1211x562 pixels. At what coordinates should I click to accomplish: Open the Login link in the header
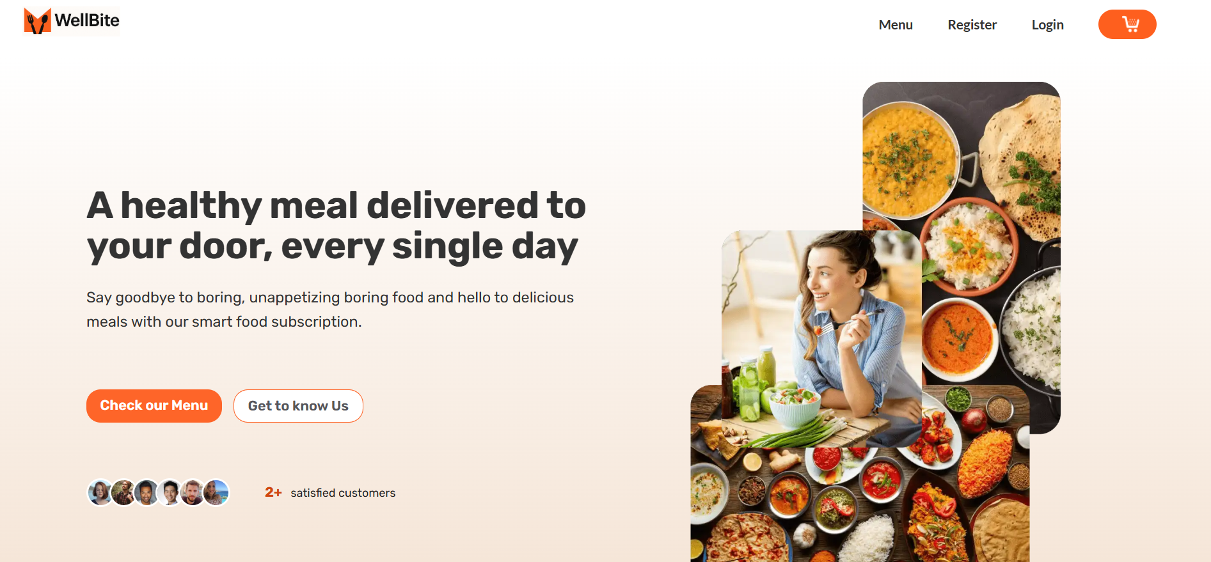tap(1047, 24)
